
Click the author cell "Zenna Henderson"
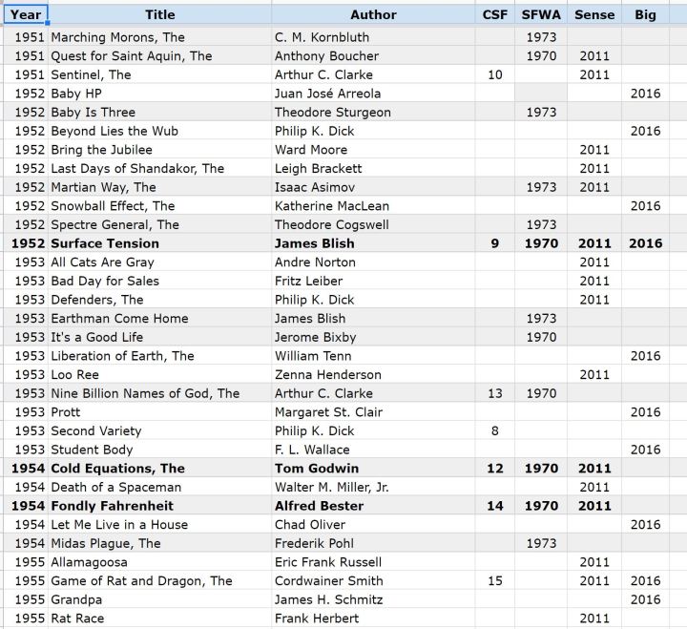327,375
